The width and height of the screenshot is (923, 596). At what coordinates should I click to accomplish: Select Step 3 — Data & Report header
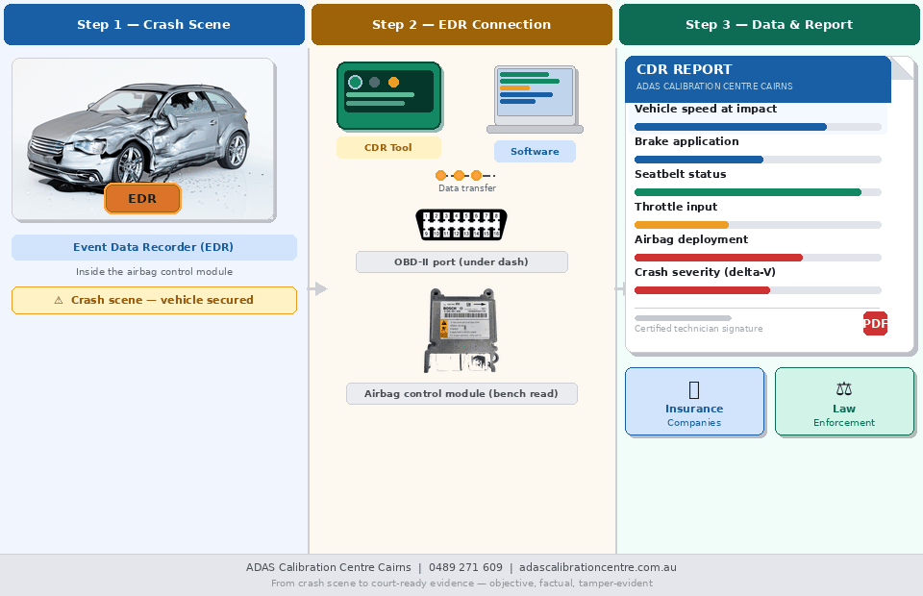(x=769, y=25)
